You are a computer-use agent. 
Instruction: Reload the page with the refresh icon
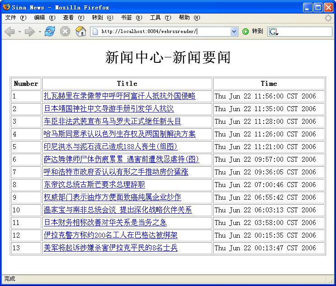click(x=50, y=32)
